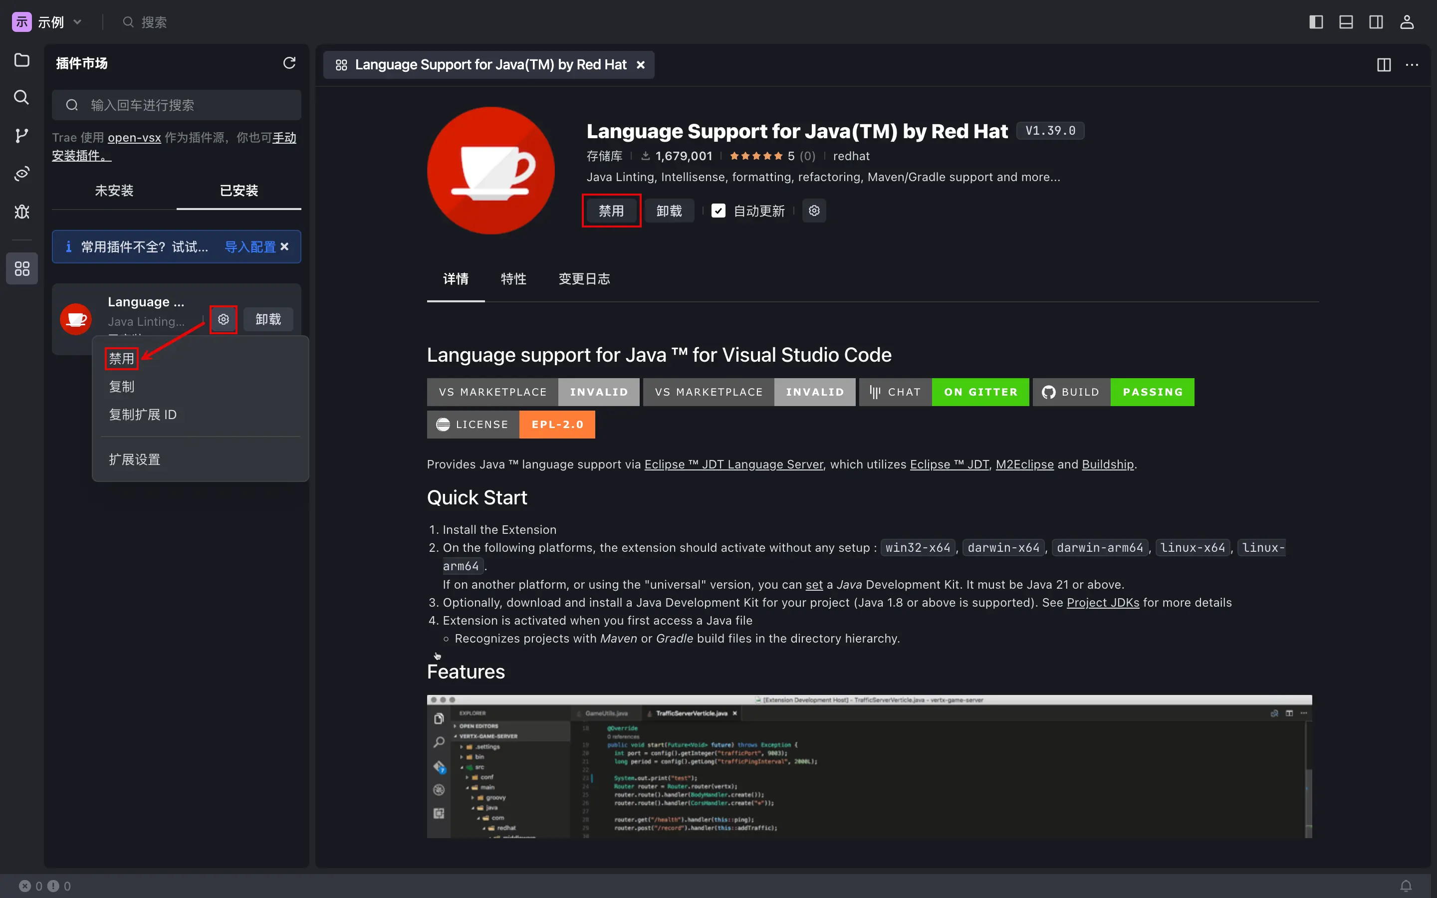
Task: Click the gear icon in the Language plugin list item
Action: (223, 319)
